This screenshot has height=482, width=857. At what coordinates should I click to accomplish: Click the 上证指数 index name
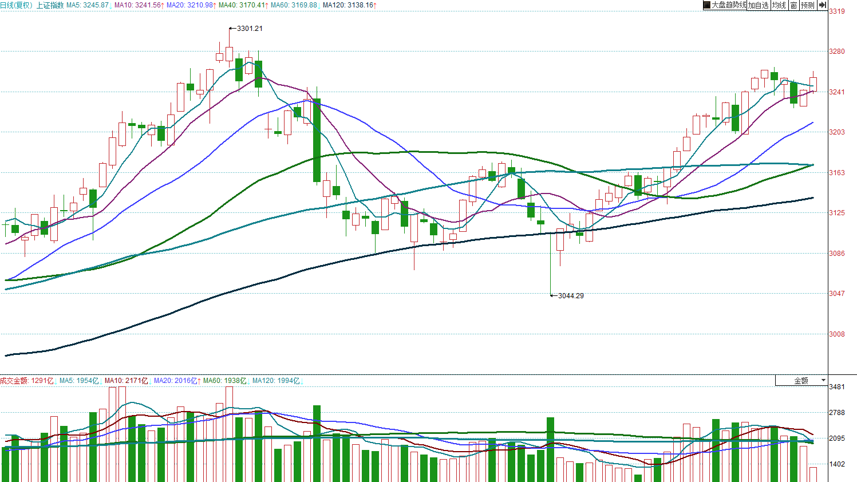[50, 5]
